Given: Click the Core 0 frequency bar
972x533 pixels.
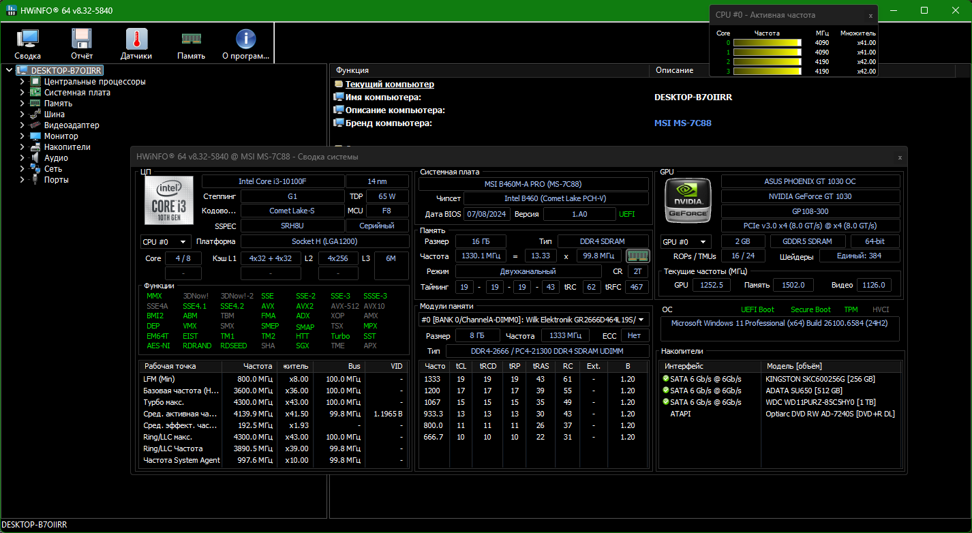Looking at the screenshot, I should [x=767, y=43].
